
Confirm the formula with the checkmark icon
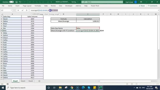22,10
